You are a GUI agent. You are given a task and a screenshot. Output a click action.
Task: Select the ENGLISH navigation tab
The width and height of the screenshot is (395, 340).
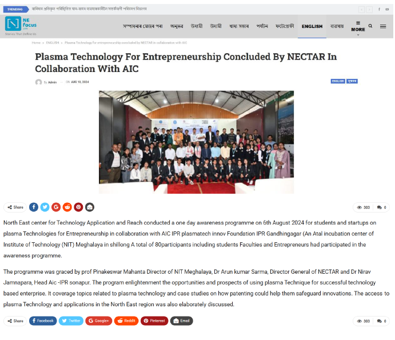point(312,26)
